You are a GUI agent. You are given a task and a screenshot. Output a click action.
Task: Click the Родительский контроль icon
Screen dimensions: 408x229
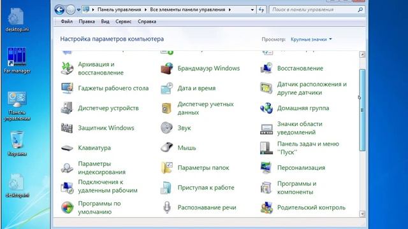266,207
